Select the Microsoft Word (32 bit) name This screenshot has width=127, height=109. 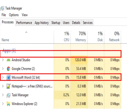tap(26, 77)
